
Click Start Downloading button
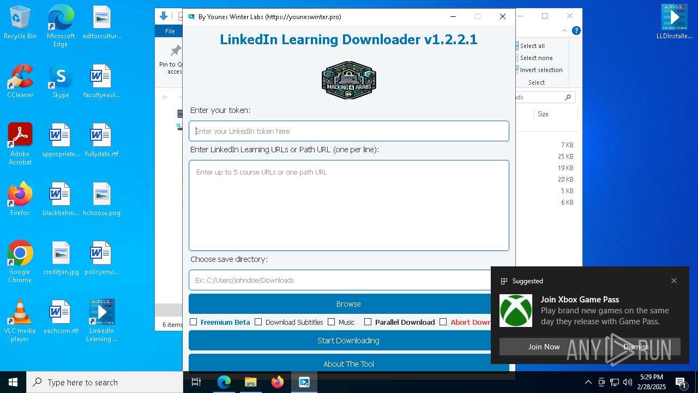pyautogui.click(x=348, y=341)
